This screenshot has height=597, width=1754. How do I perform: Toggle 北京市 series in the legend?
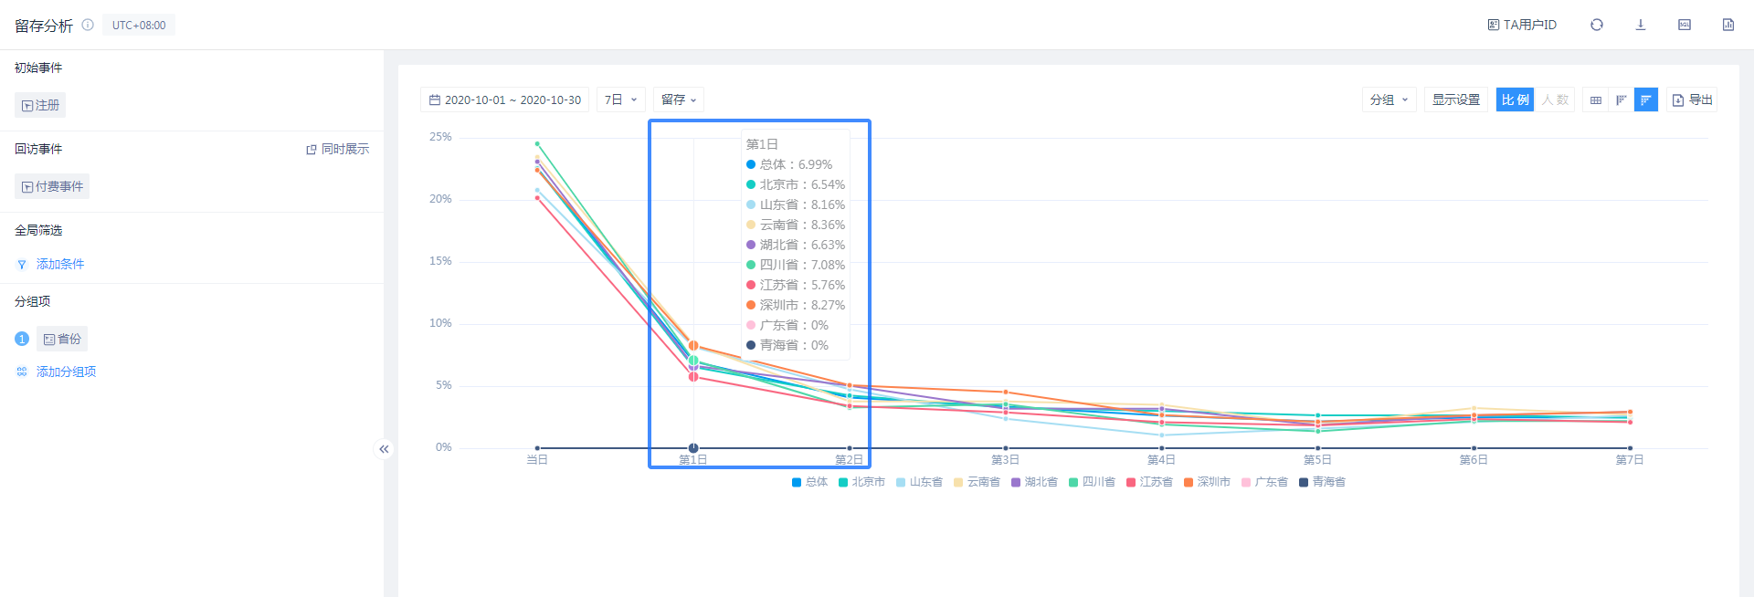tap(861, 482)
